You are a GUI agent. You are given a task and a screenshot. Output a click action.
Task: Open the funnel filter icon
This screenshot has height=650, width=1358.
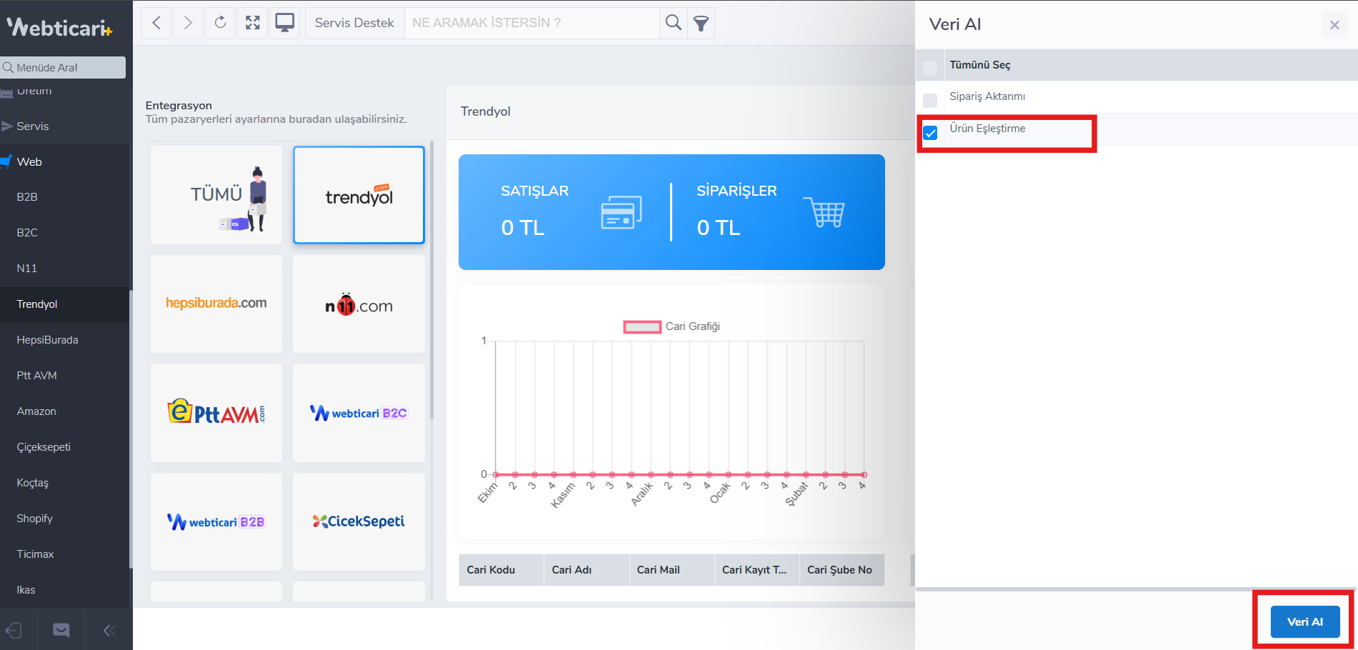[701, 24]
